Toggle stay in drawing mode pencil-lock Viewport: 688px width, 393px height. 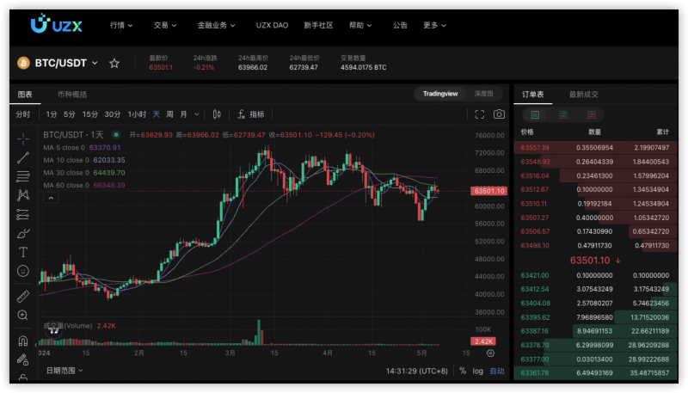pyautogui.click(x=23, y=359)
